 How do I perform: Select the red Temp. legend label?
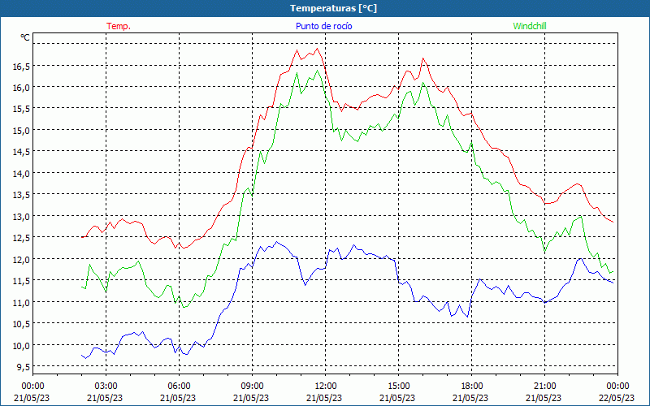(119, 26)
